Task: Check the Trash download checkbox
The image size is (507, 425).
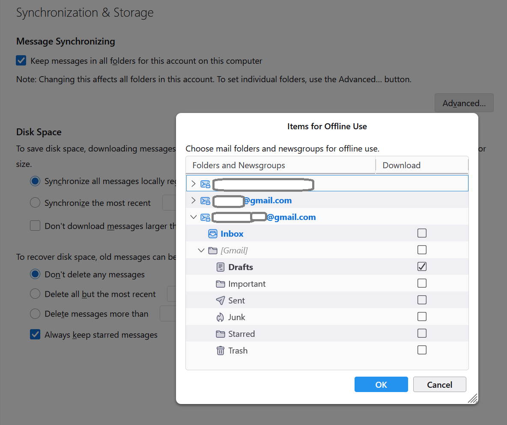Action: [x=422, y=350]
